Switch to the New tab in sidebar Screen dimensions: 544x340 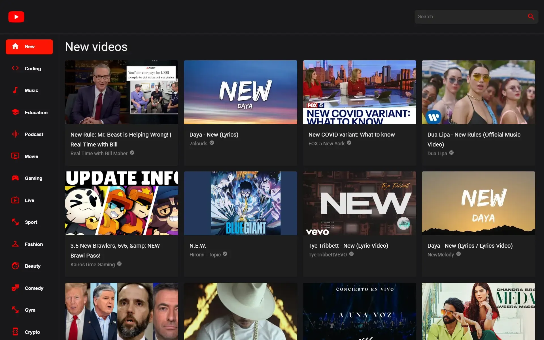point(29,47)
